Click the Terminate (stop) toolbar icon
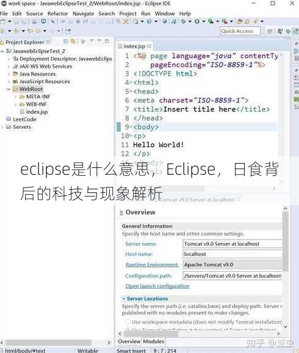299x353 pixels. pyautogui.click(x=78, y=21)
